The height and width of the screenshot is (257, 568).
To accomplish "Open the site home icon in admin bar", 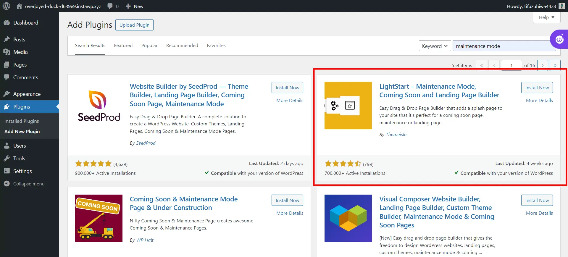I will tap(19, 6).
